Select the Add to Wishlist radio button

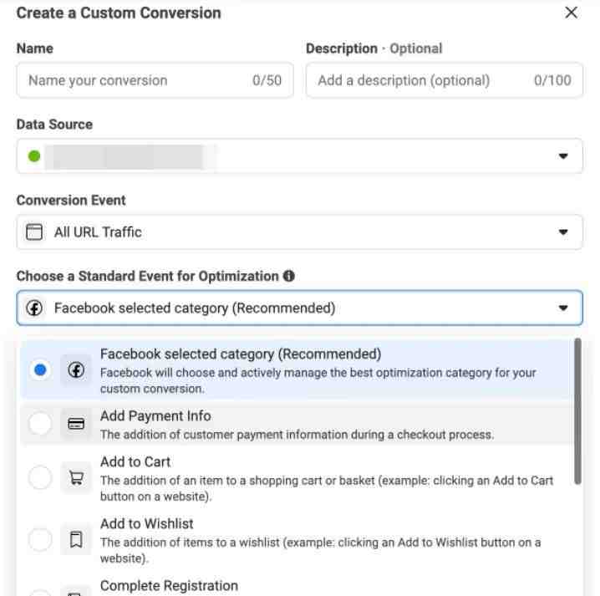(x=40, y=539)
